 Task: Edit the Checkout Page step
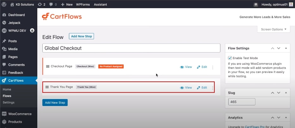pyautogui.click(x=202, y=67)
